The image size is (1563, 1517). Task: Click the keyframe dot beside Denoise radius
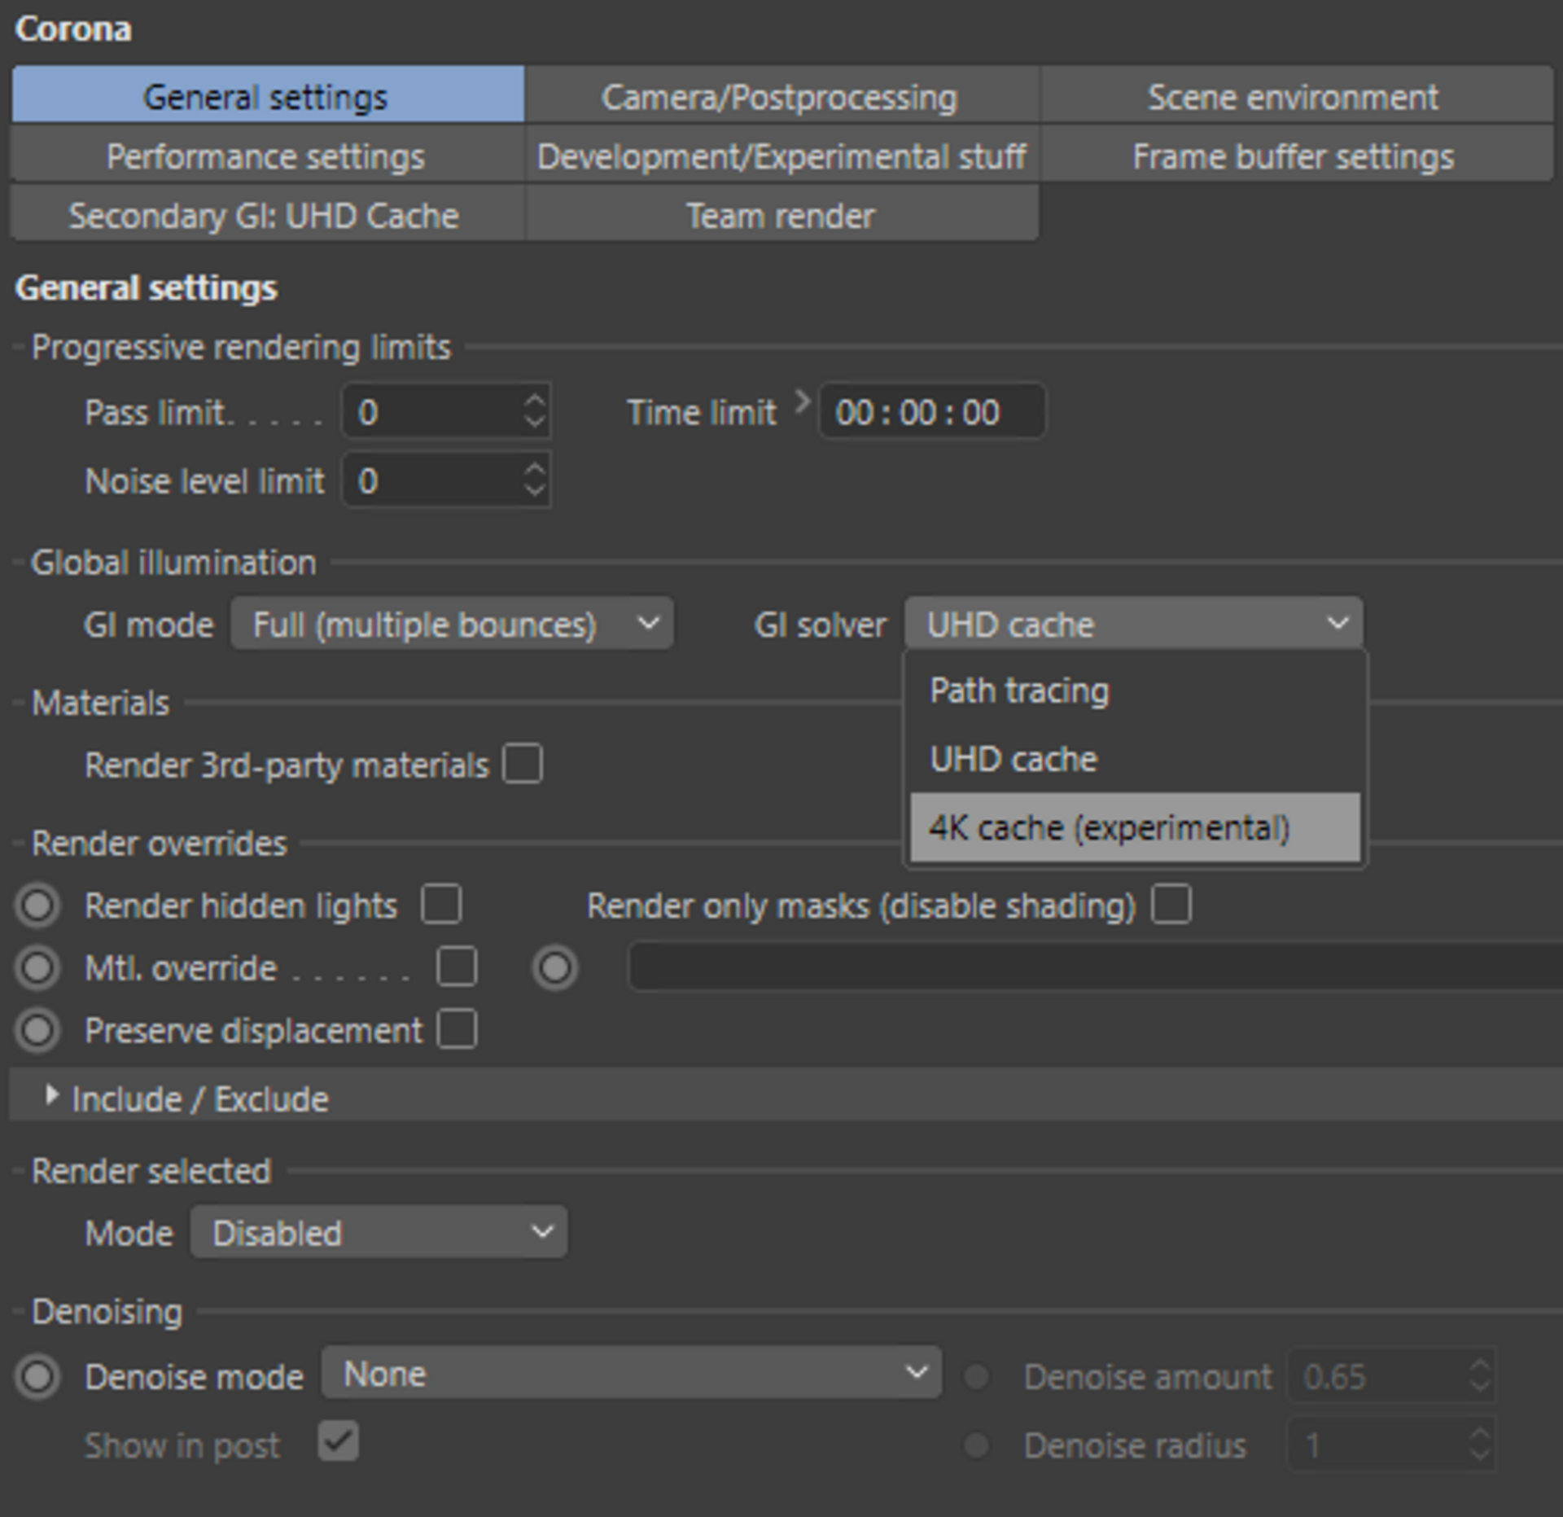pyautogui.click(x=976, y=1446)
